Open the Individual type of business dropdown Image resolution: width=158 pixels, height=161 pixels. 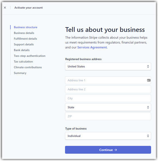108,136
